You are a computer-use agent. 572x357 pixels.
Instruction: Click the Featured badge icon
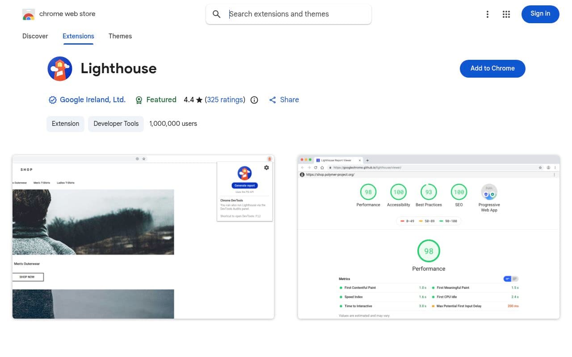tap(139, 100)
